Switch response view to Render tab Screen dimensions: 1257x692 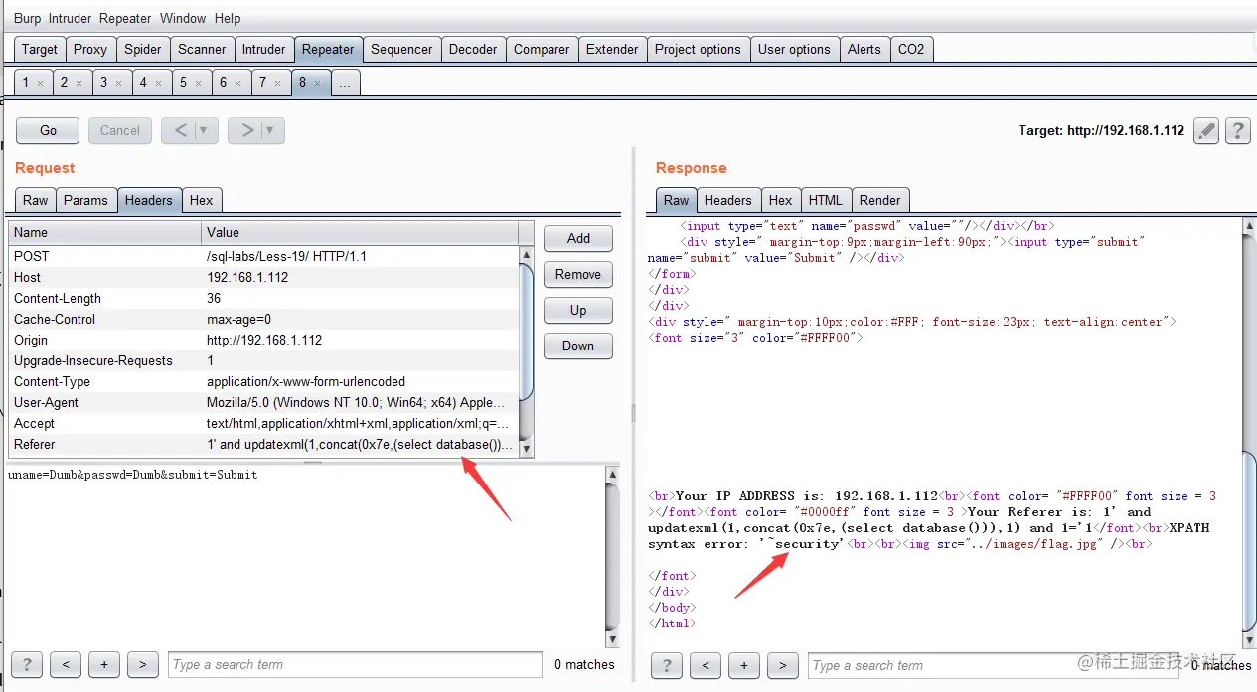tap(880, 200)
